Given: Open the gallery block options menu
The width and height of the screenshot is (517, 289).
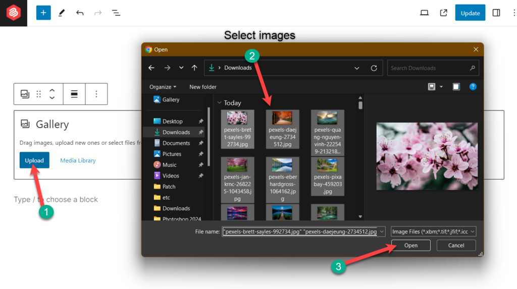Looking at the screenshot, I should [x=96, y=94].
